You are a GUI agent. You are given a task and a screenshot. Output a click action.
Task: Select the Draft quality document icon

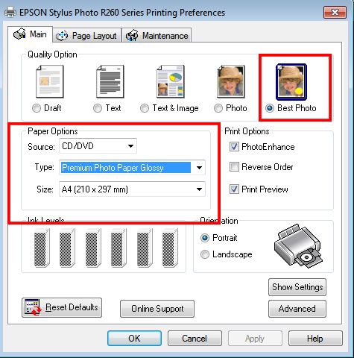pyautogui.click(x=50, y=81)
